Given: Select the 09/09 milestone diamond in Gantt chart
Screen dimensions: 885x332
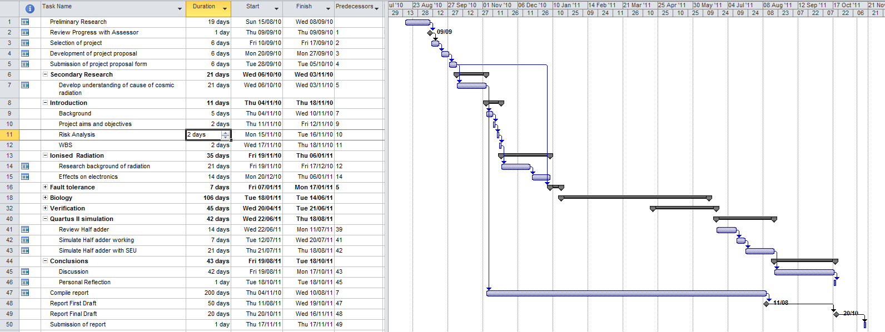Looking at the screenshot, I should tap(430, 33).
